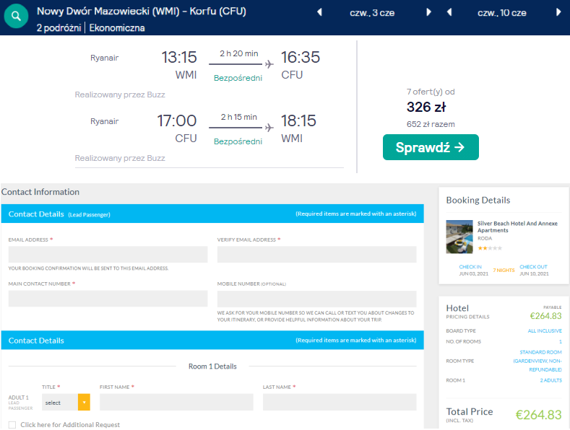
Task: Click the yellow Title dropdown arrow
Action: [x=84, y=403]
